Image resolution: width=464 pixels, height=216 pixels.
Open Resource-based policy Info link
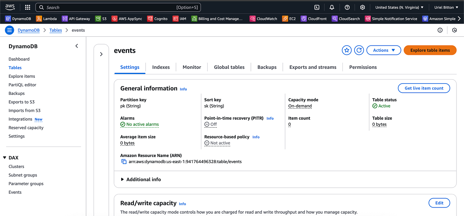(256, 137)
